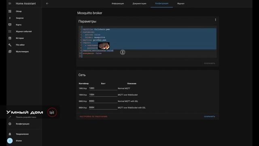Switch to the Журнал tab
This screenshot has height=146, width=259.
point(181,4)
